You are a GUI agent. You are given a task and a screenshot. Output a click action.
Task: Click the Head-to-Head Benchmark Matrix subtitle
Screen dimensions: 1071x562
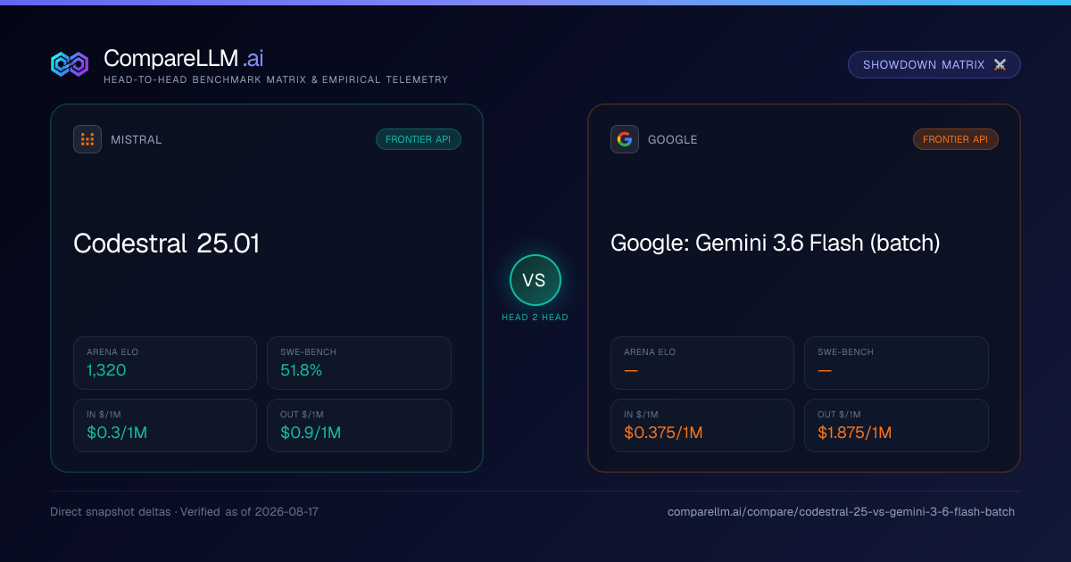click(x=276, y=79)
